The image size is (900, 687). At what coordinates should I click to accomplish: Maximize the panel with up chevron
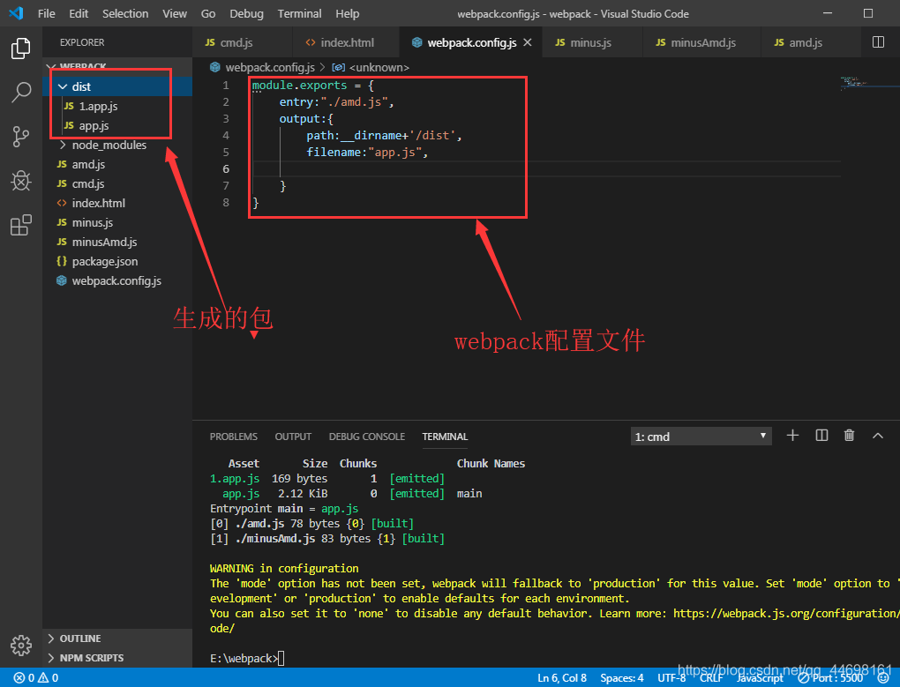(x=877, y=436)
